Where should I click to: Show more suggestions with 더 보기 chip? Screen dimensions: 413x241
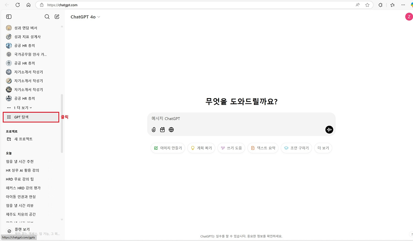(323, 148)
